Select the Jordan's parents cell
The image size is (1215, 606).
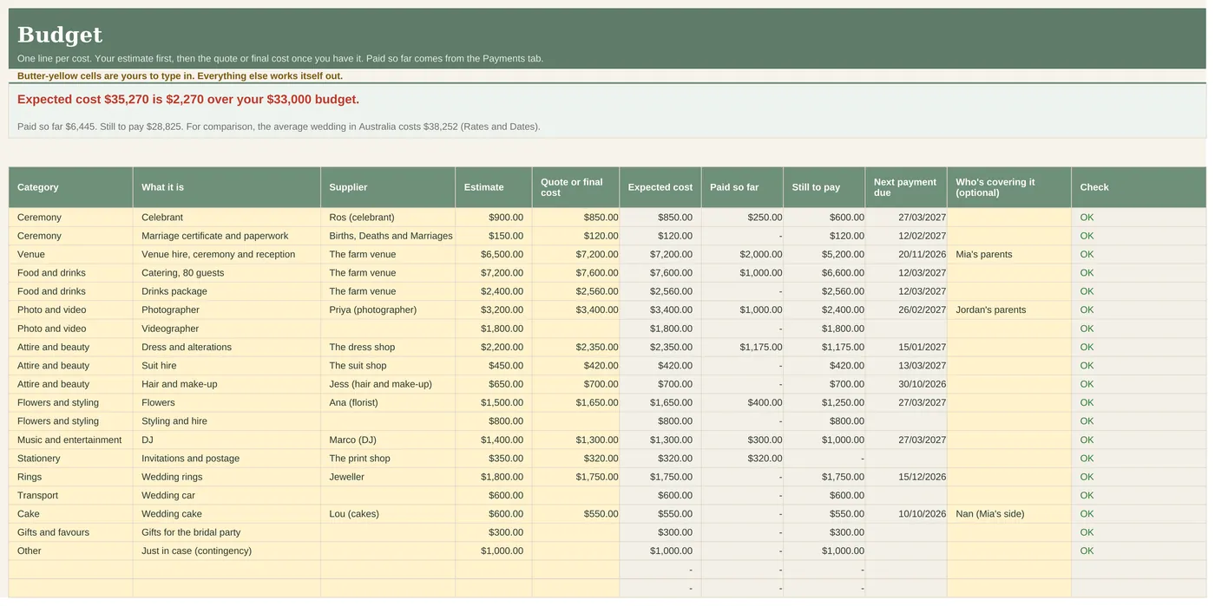click(x=1009, y=310)
